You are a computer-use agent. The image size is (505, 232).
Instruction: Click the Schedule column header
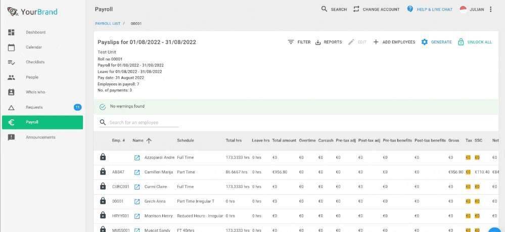click(186, 141)
